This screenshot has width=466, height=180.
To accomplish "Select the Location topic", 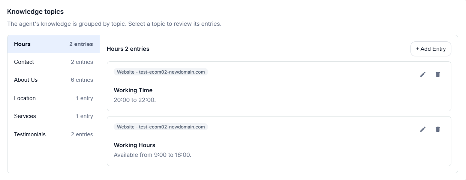I will pyautogui.click(x=54, y=98).
